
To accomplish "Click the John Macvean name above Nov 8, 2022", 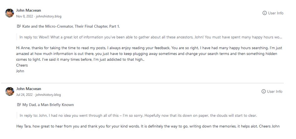I will point(29,10).
